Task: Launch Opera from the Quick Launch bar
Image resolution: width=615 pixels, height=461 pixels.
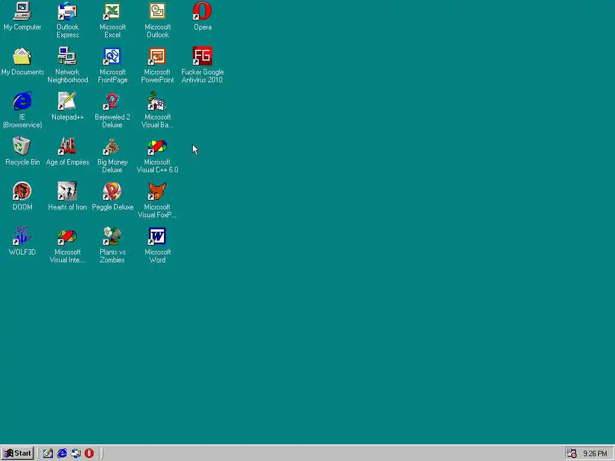Action: [x=89, y=453]
